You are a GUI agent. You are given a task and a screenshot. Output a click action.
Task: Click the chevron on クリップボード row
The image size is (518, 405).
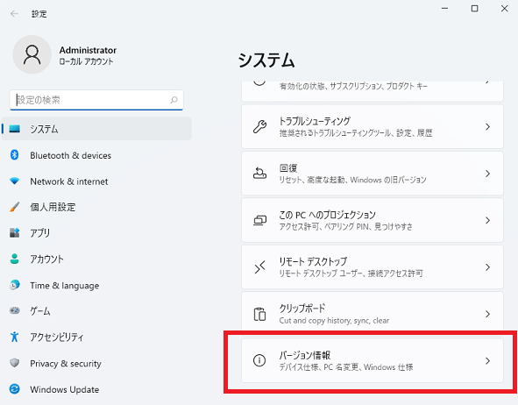coord(487,314)
